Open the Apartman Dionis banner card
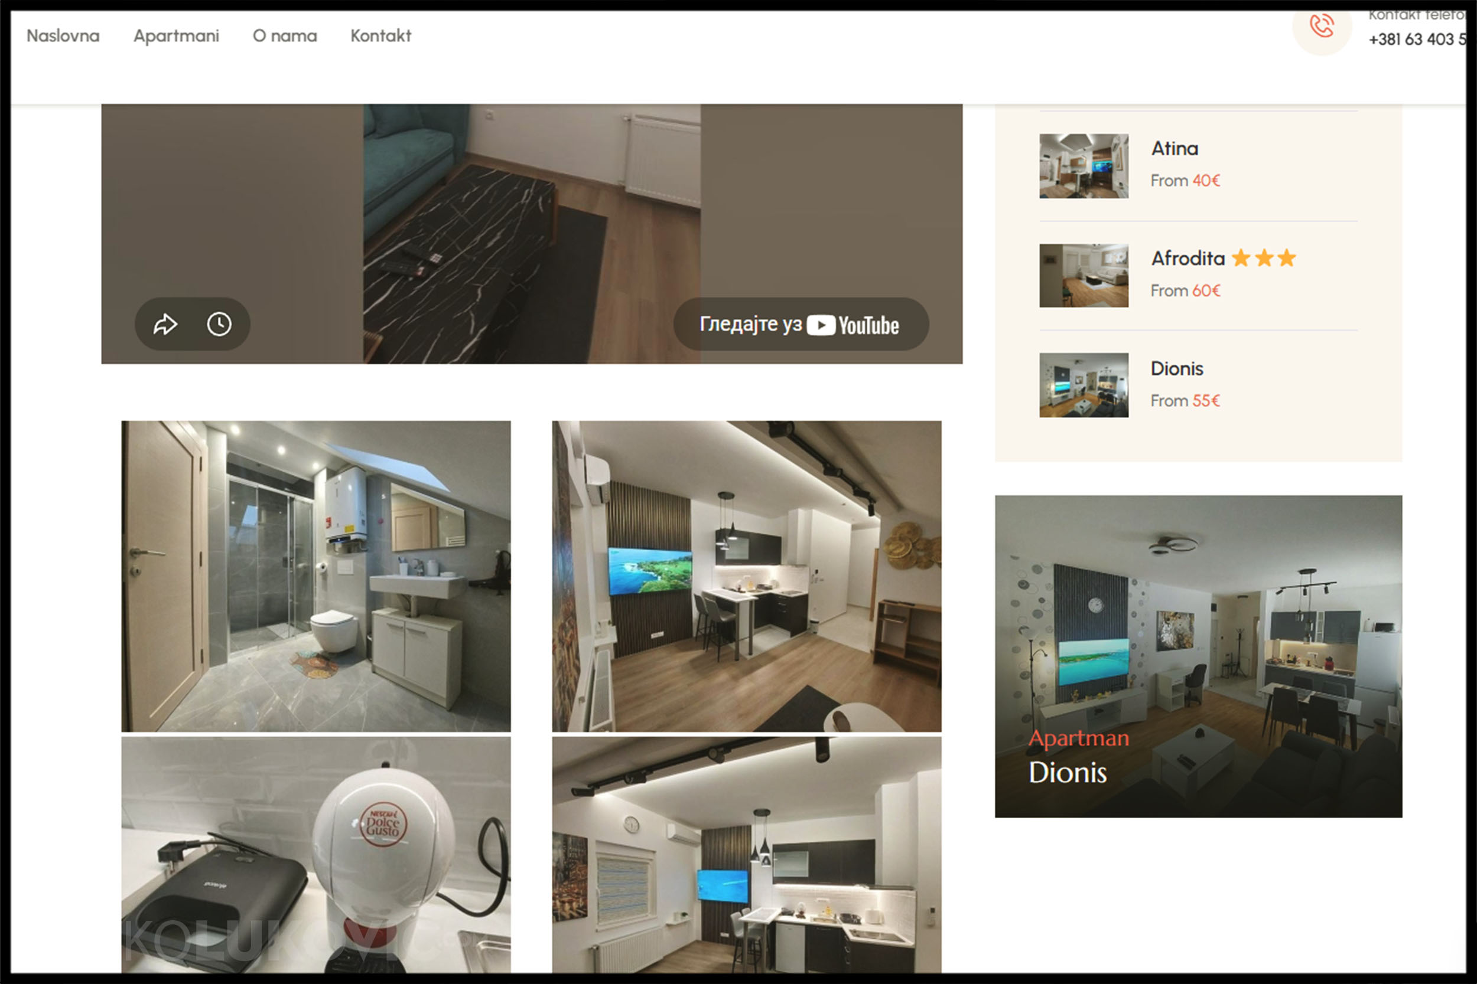Image resolution: width=1477 pixels, height=984 pixels. click(1198, 656)
